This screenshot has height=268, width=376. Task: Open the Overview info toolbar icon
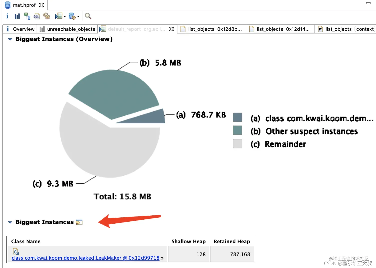[x=7, y=16]
